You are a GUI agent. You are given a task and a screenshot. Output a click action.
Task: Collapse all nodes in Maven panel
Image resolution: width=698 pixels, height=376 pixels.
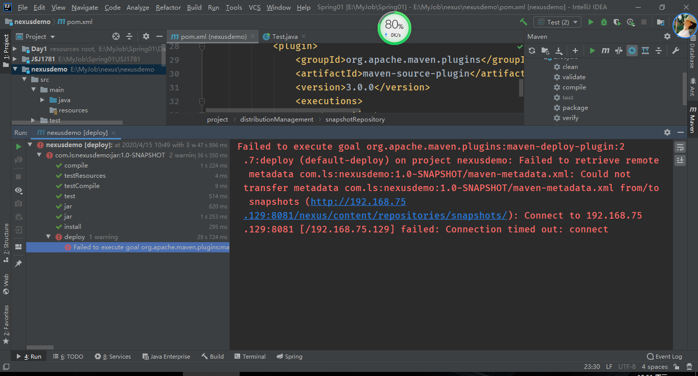(x=659, y=51)
